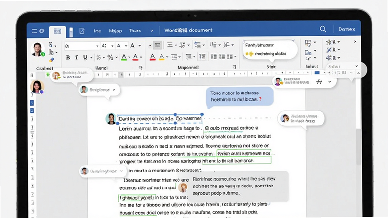
Task: Click the boxed indent icon in Mapormeal group
Action: 202,57
